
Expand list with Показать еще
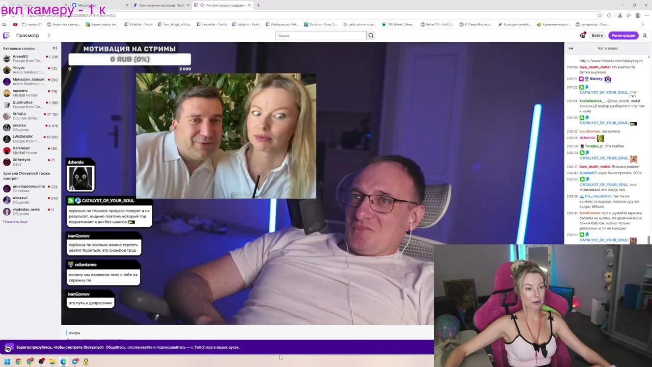pyautogui.click(x=15, y=222)
